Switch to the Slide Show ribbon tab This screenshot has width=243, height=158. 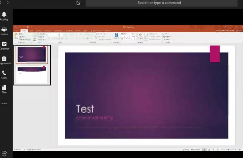pos(69,31)
